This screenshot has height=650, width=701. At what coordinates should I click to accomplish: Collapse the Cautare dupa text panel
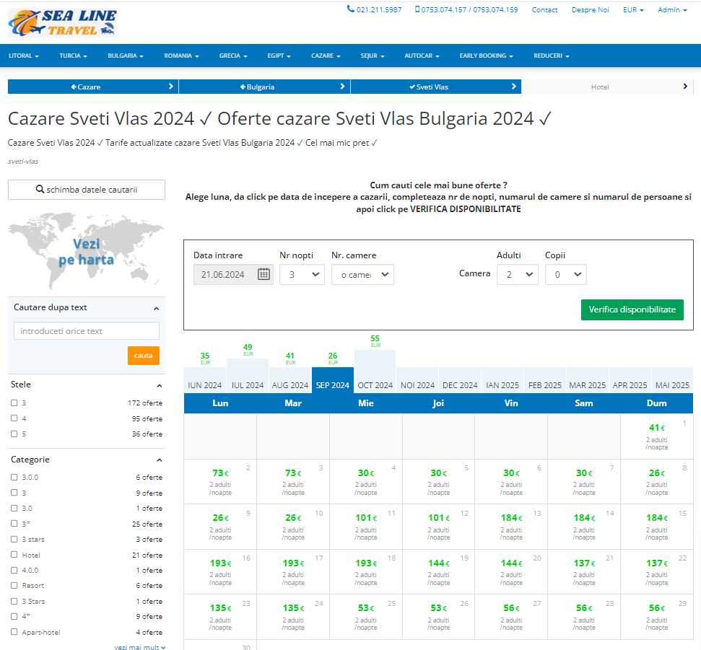point(156,308)
